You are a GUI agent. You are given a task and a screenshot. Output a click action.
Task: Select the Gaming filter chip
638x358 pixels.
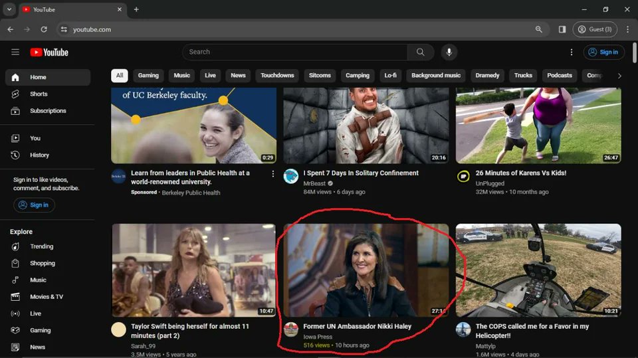[148, 75]
